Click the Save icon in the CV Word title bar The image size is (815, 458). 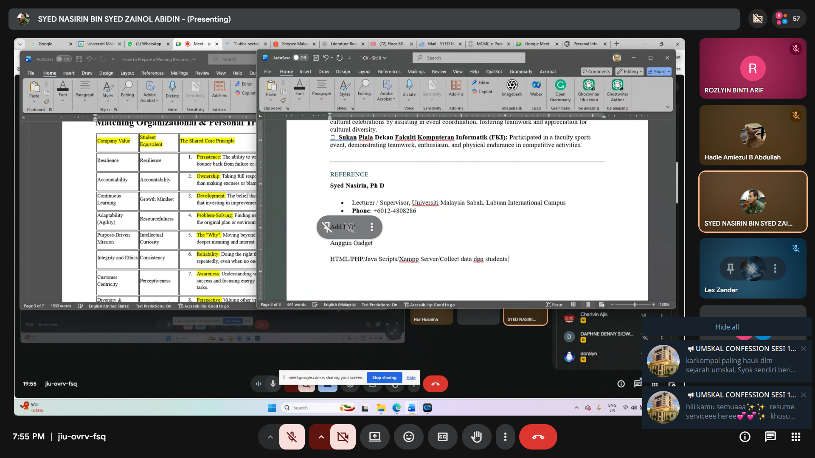(315, 58)
